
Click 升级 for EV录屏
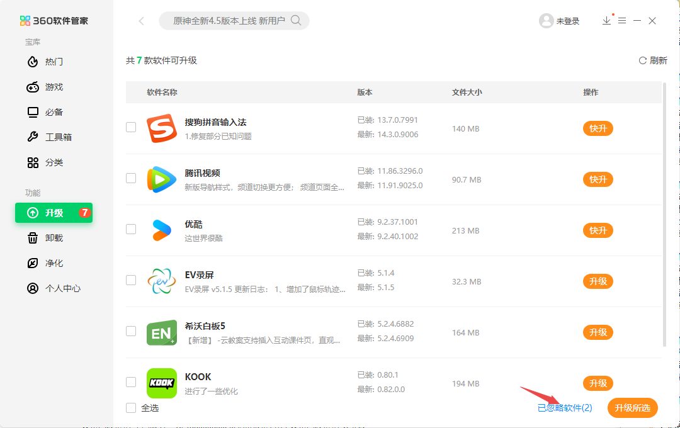[598, 281]
